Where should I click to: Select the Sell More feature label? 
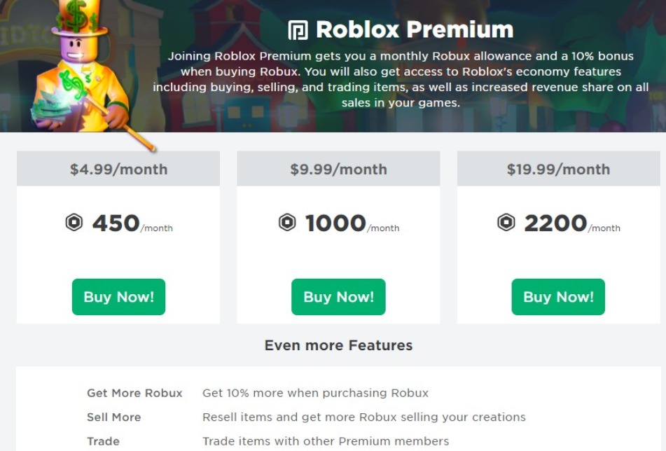(x=113, y=417)
